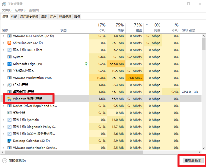
Task: Expand the 关键词监控服务 process group
Action: [3, 71]
